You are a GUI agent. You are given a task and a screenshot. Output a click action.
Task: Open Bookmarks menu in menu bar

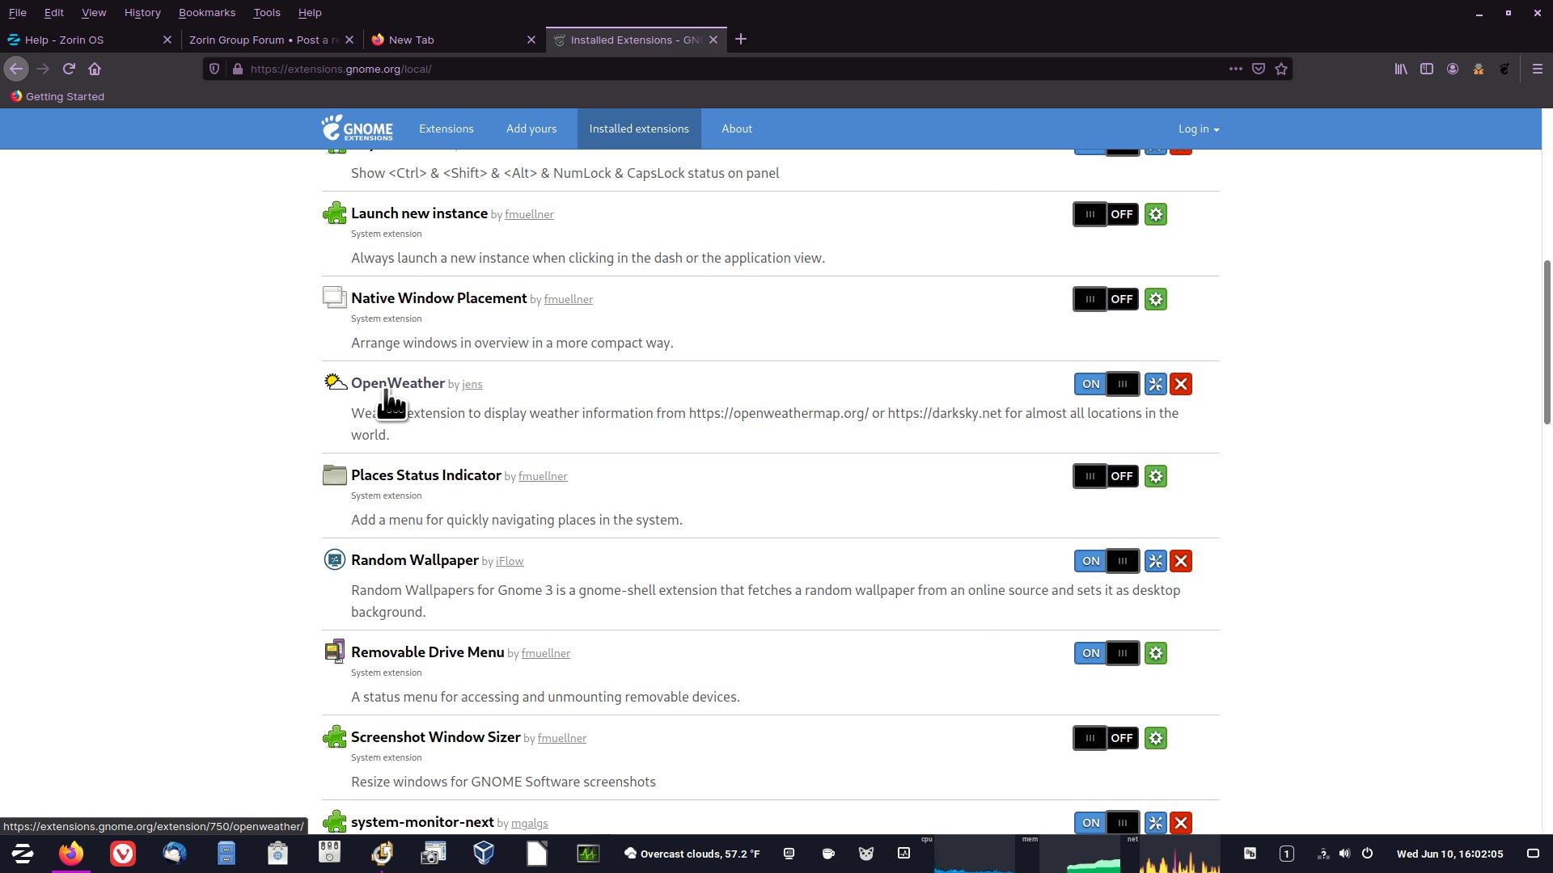[x=206, y=12]
